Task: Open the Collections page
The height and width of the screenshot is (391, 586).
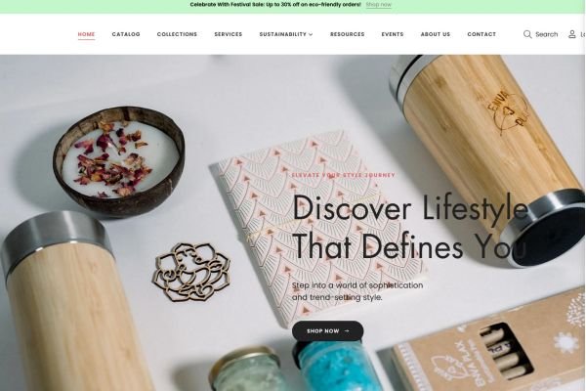Action: pos(177,34)
